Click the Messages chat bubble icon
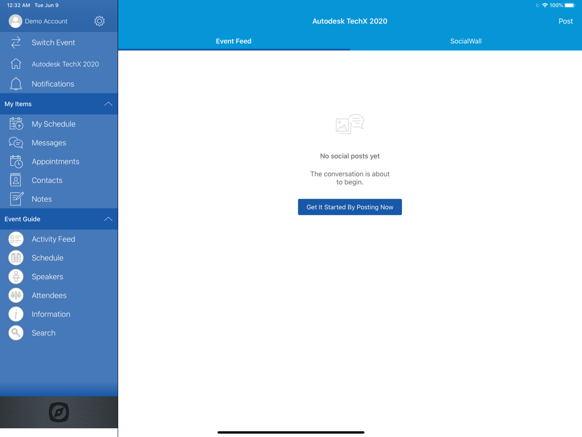 tap(16, 143)
